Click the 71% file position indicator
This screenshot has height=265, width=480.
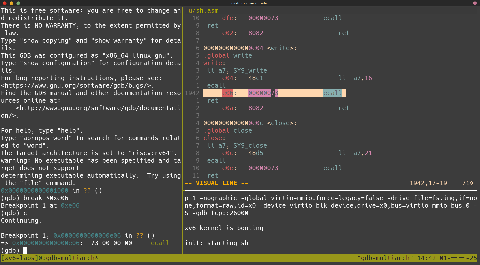point(468,183)
